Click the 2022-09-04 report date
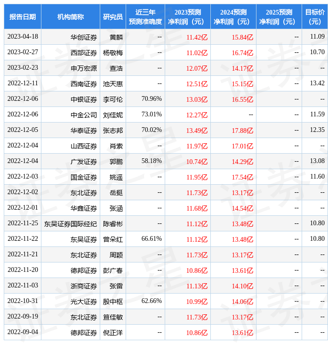The image size is (328, 344). 23,332
